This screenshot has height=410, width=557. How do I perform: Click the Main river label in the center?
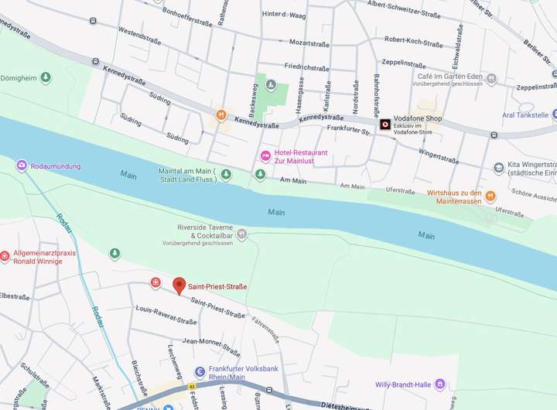point(276,212)
